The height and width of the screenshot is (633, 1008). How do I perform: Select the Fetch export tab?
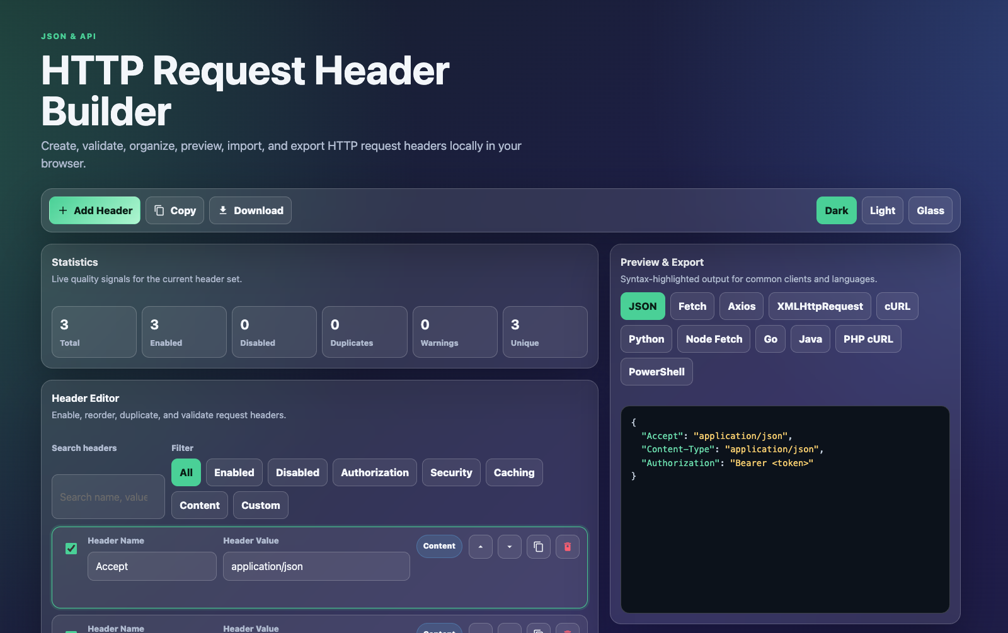pyautogui.click(x=692, y=306)
